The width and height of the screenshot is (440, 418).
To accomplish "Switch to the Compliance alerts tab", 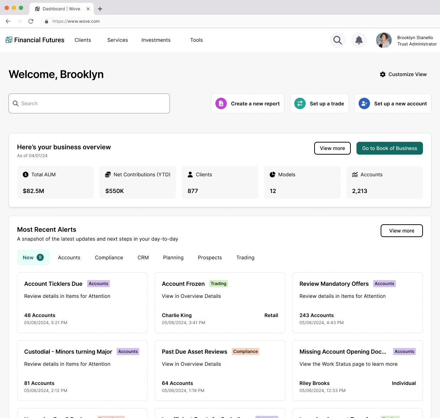I will (x=109, y=258).
